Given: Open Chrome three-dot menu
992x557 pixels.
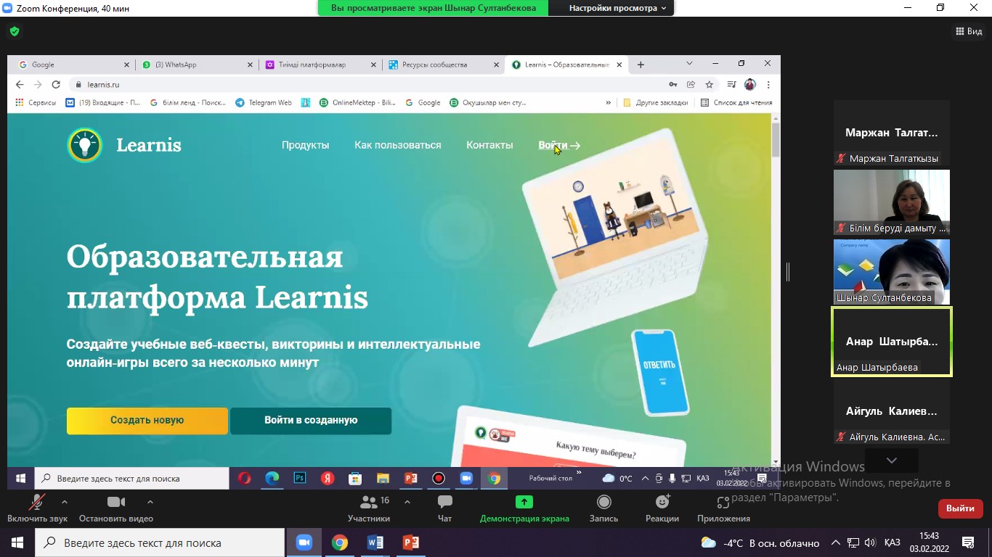Looking at the screenshot, I should tap(768, 85).
